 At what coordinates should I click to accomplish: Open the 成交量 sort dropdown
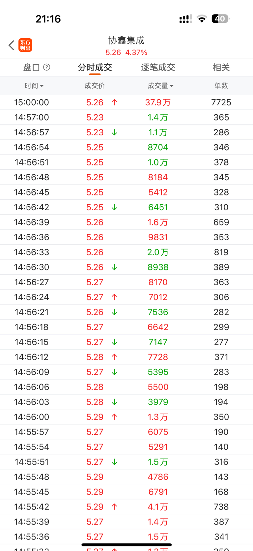tap(160, 86)
